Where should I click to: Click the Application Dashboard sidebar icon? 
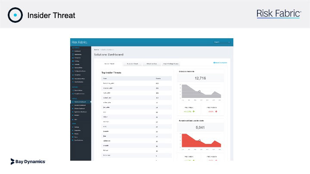pyautogui.click(x=73, y=112)
